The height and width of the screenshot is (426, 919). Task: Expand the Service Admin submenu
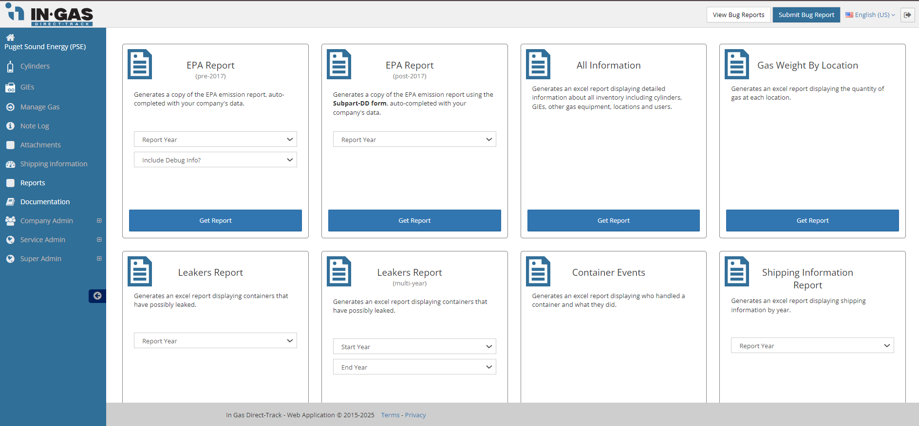click(99, 240)
